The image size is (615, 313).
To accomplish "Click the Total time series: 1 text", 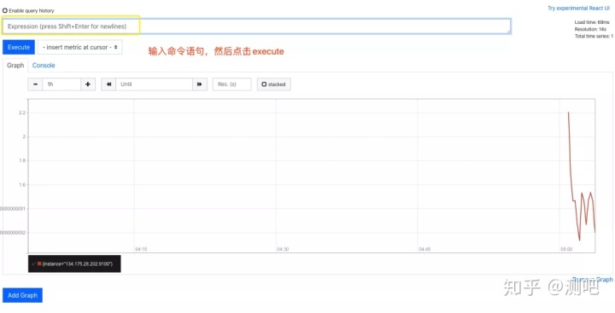I will click(x=594, y=37).
